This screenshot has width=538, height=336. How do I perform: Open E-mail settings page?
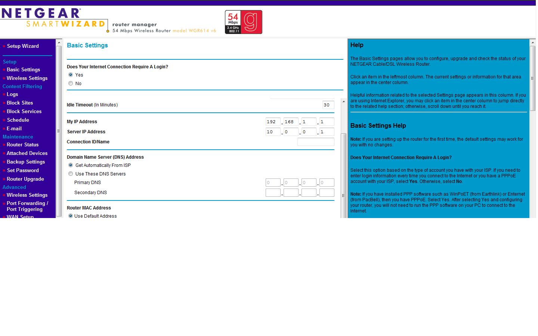[14, 128]
